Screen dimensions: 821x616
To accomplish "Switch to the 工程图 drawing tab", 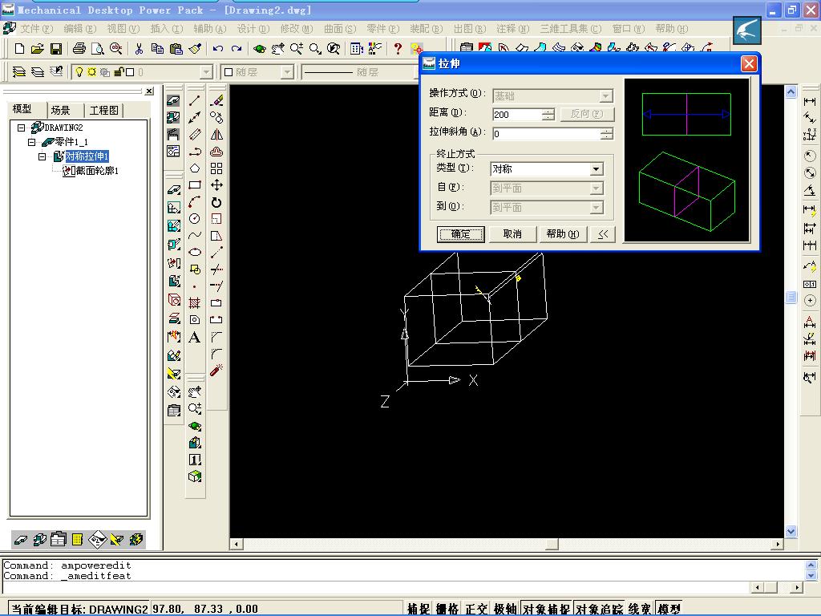I will 103,110.
